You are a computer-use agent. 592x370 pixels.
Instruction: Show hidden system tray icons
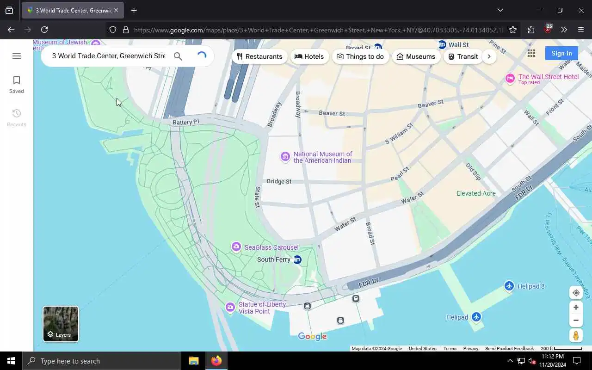click(x=510, y=361)
